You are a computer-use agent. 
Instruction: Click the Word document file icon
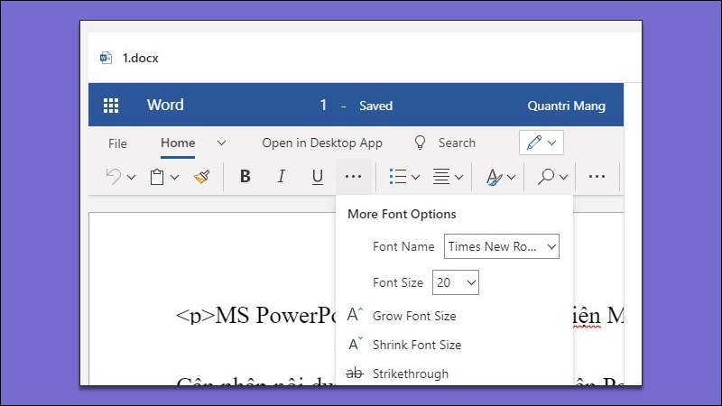coord(106,58)
